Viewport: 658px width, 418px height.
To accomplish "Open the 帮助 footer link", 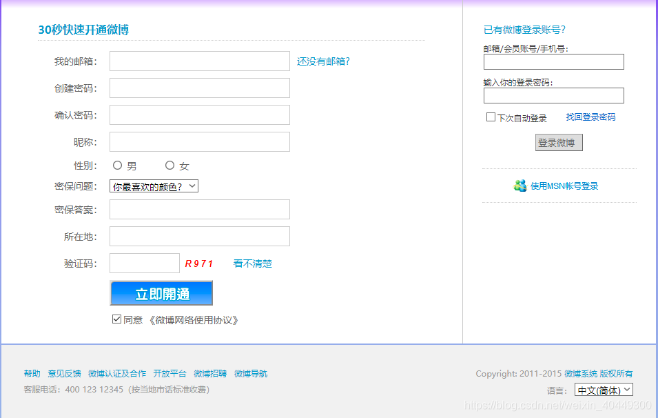I will coord(32,373).
